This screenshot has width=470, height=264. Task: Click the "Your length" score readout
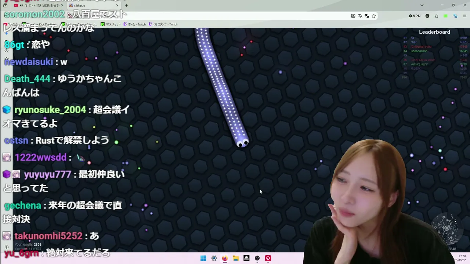coord(28,245)
